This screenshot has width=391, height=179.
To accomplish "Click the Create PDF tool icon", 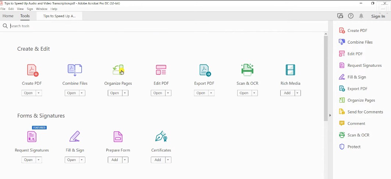I will tap(32, 70).
